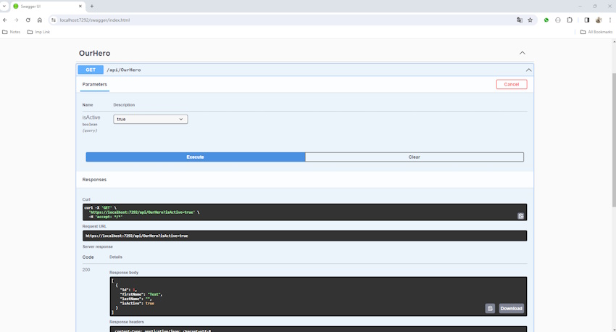
Task: Click the translate page icon
Action: pos(520,20)
